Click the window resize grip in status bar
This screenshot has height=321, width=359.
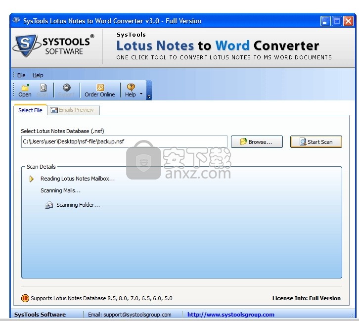(352, 316)
